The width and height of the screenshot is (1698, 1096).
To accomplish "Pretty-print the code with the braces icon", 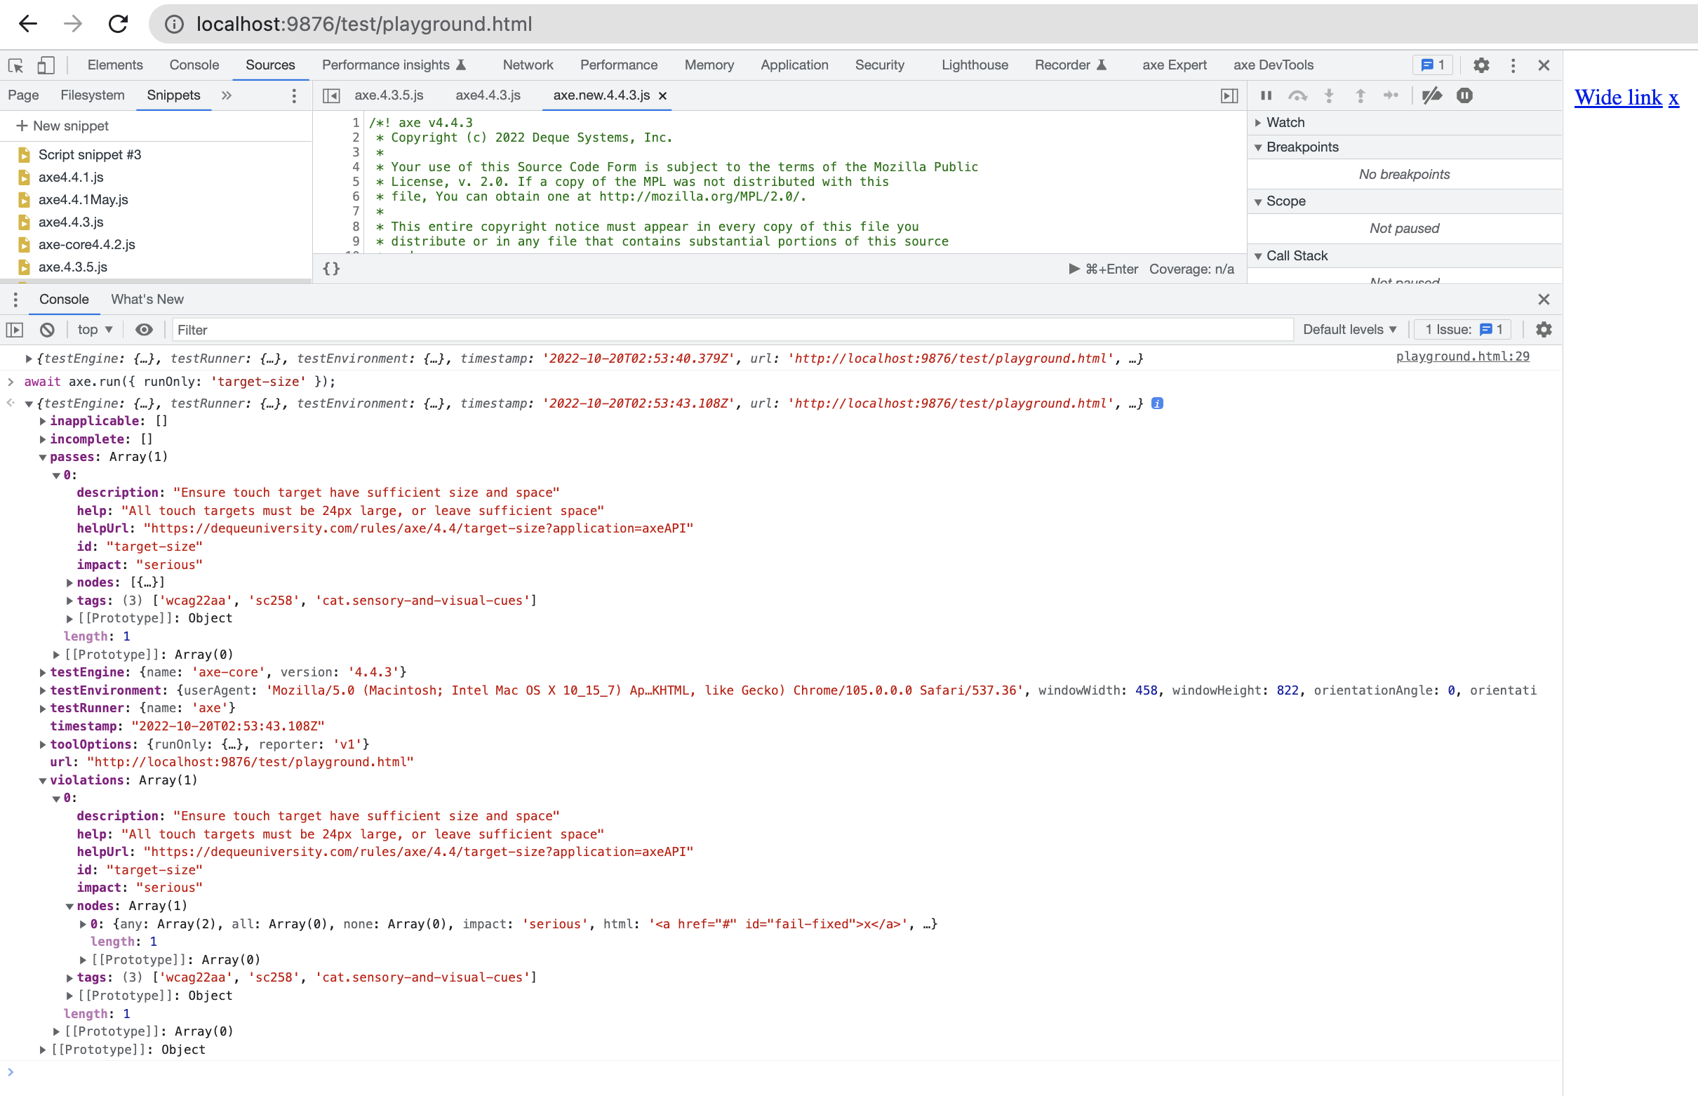I will [x=332, y=268].
